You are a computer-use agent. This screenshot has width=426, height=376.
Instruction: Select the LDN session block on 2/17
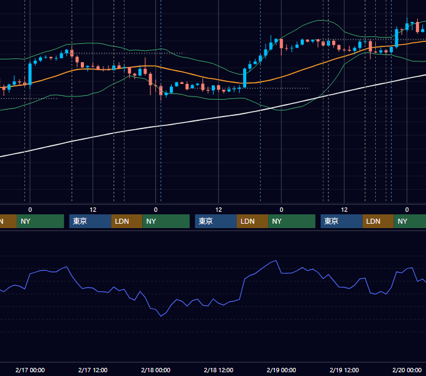[x=127, y=221]
